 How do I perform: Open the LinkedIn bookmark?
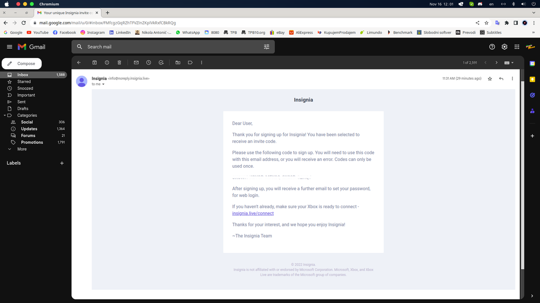click(x=120, y=32)
